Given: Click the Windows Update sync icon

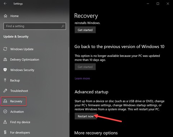Looking at the screenshot, I should (x=5, y=49).
